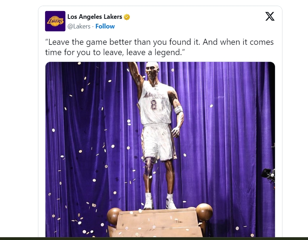Open the statue photo in the tweet
308x240 pixels.
tap(160, 149)
